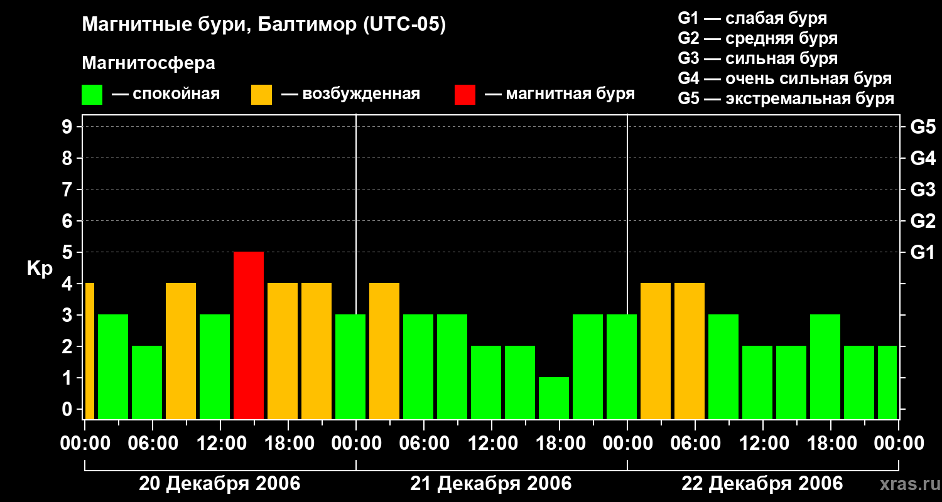Click the '21 Декабря 2006' date label

(x=491, y=484)
